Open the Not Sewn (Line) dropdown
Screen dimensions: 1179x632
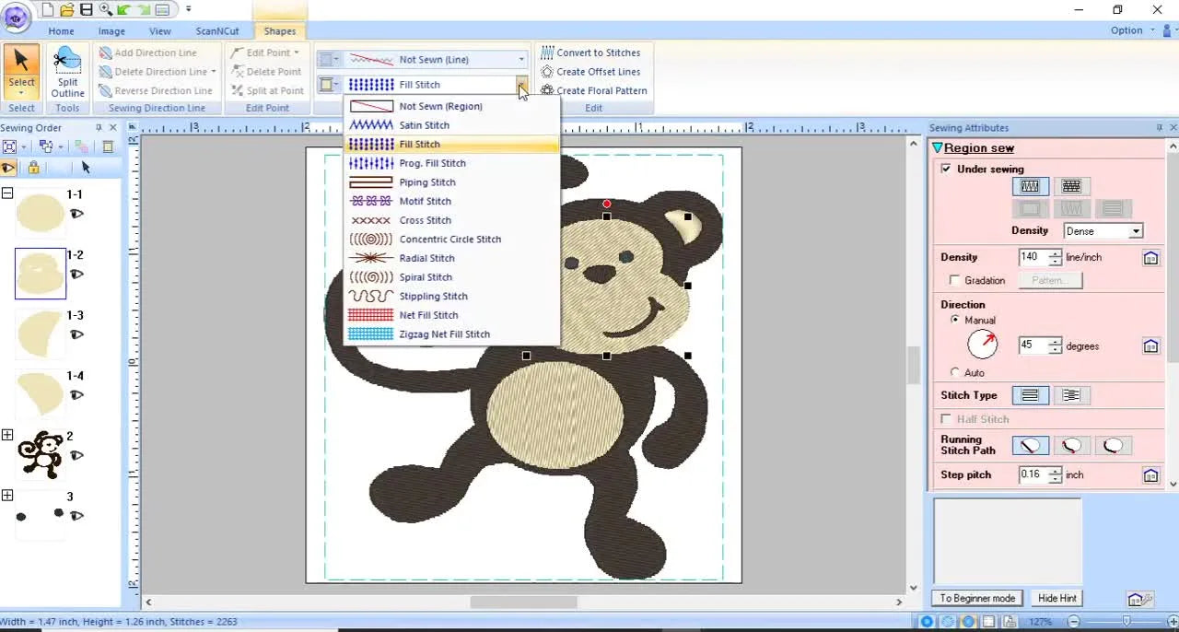click(519, 59)
